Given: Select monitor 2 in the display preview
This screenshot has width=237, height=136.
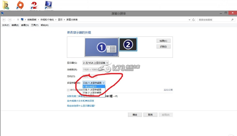Looking at the screenshot, I should 128,44.
